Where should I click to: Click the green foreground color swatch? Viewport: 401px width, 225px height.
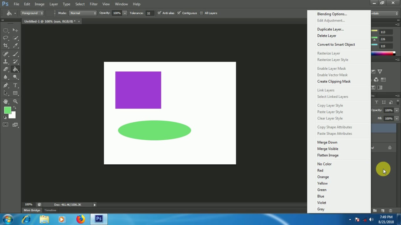pos(7,110)
